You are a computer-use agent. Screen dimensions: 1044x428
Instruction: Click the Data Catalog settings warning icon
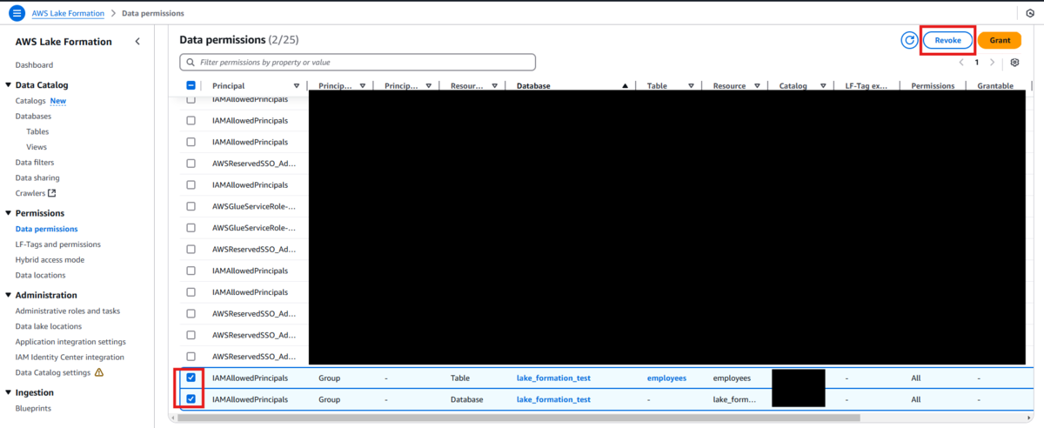[x=98, y=372]
